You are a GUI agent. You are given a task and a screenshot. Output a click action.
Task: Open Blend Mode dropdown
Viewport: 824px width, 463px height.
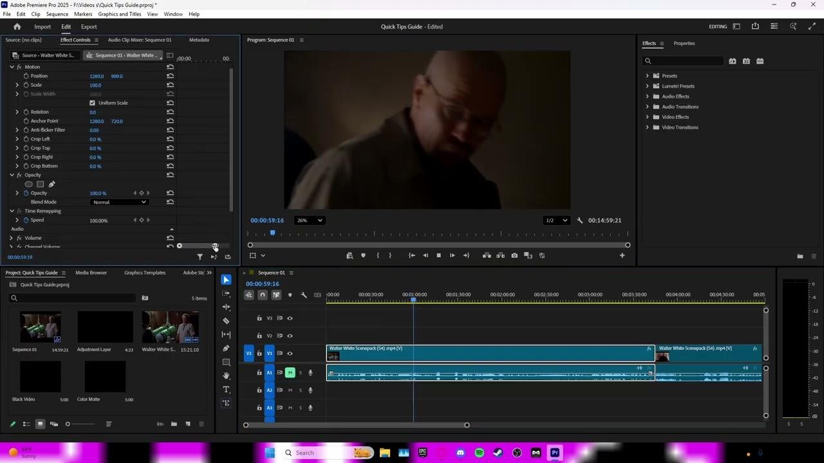click(120, 202)
